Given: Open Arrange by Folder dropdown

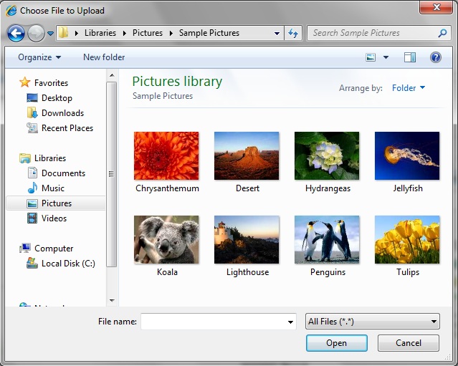Looking at the screenshot, I should [409, 88].
